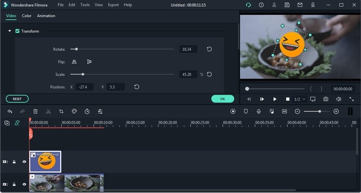
Task: Reset the Position values
Action: click(x=137, y=87)
